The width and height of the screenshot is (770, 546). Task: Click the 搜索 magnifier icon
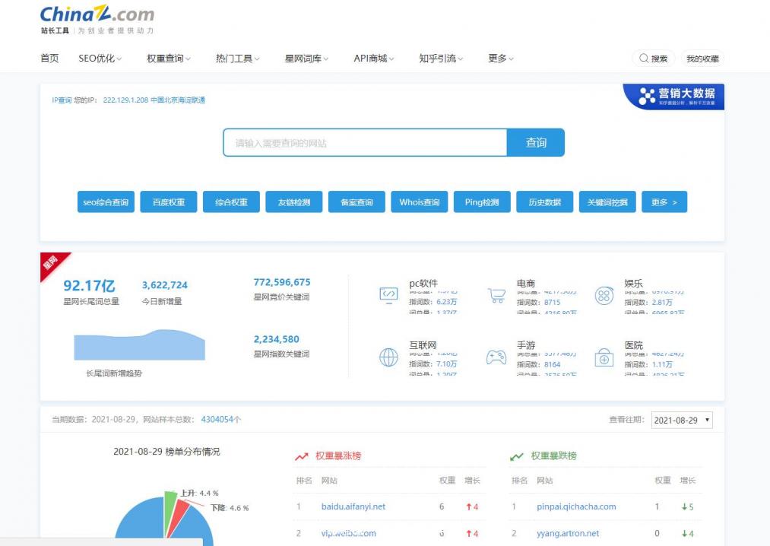tap(644, 58)
